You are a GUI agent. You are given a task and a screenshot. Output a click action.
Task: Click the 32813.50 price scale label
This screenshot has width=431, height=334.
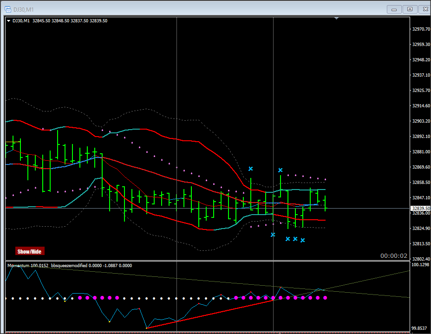[x=421, y=244]
